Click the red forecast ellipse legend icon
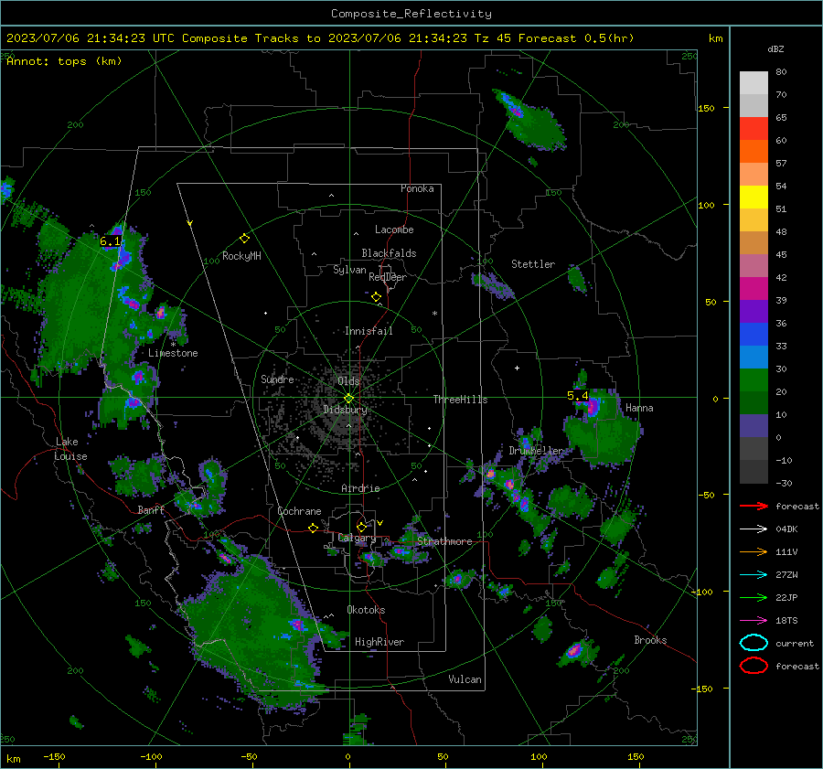This screenshot has height=769, width=823. pyautogui.click(x=754, y=666)
